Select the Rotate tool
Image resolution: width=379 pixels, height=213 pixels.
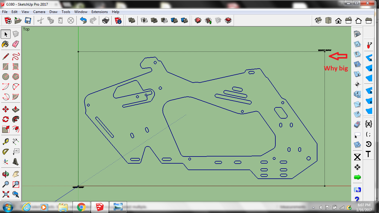(5, 119)
